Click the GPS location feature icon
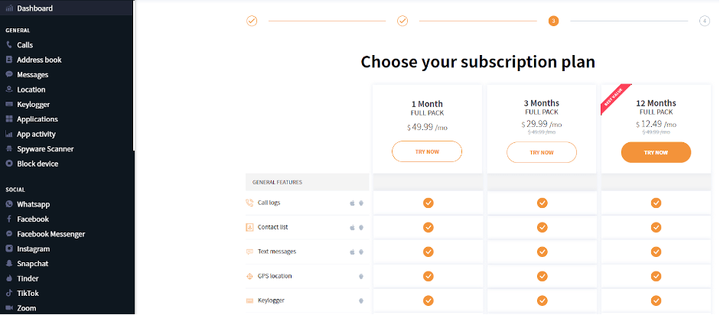 tap(249, 276)
